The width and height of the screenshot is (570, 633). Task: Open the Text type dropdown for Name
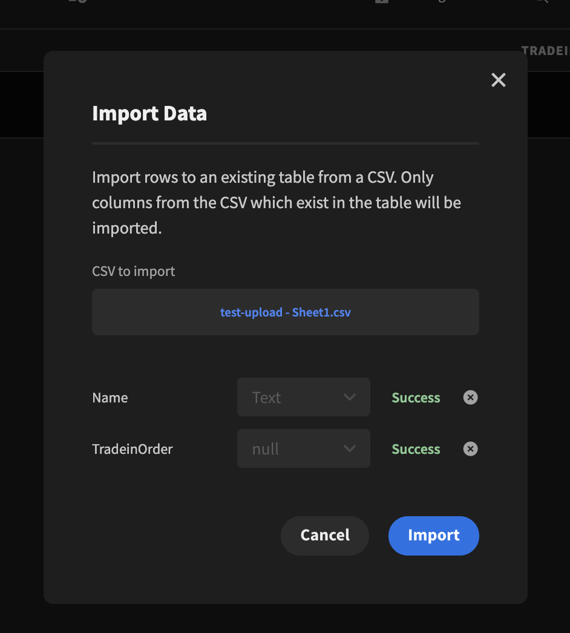[303, 397]
